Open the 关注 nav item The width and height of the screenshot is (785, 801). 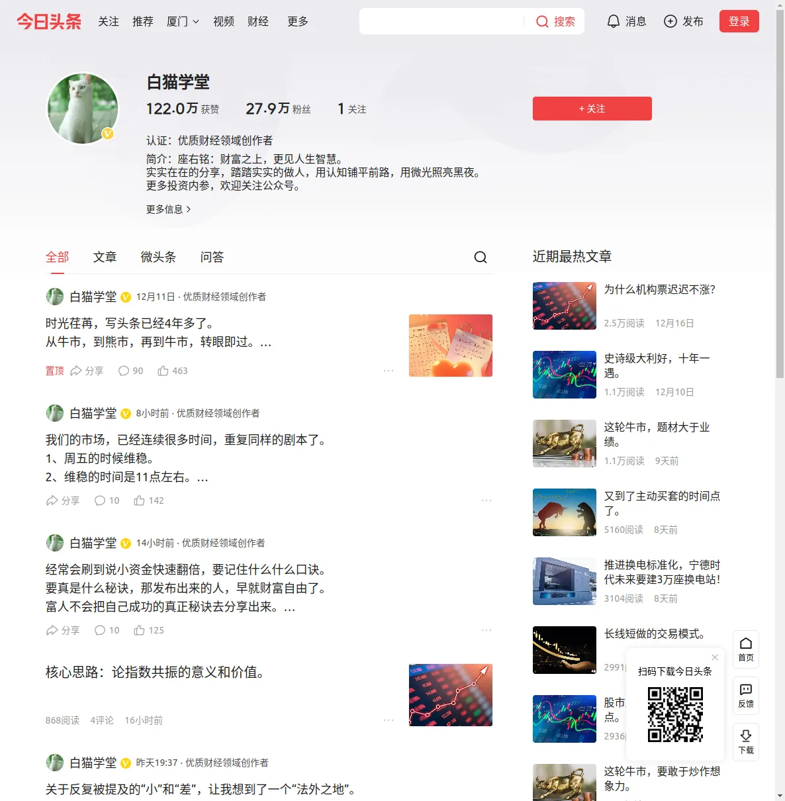pyautogui.click(x=109, y=21)
